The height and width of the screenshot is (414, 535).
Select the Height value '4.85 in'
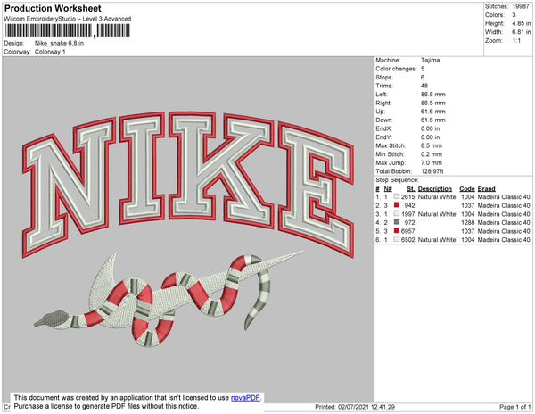pos(522,23)
